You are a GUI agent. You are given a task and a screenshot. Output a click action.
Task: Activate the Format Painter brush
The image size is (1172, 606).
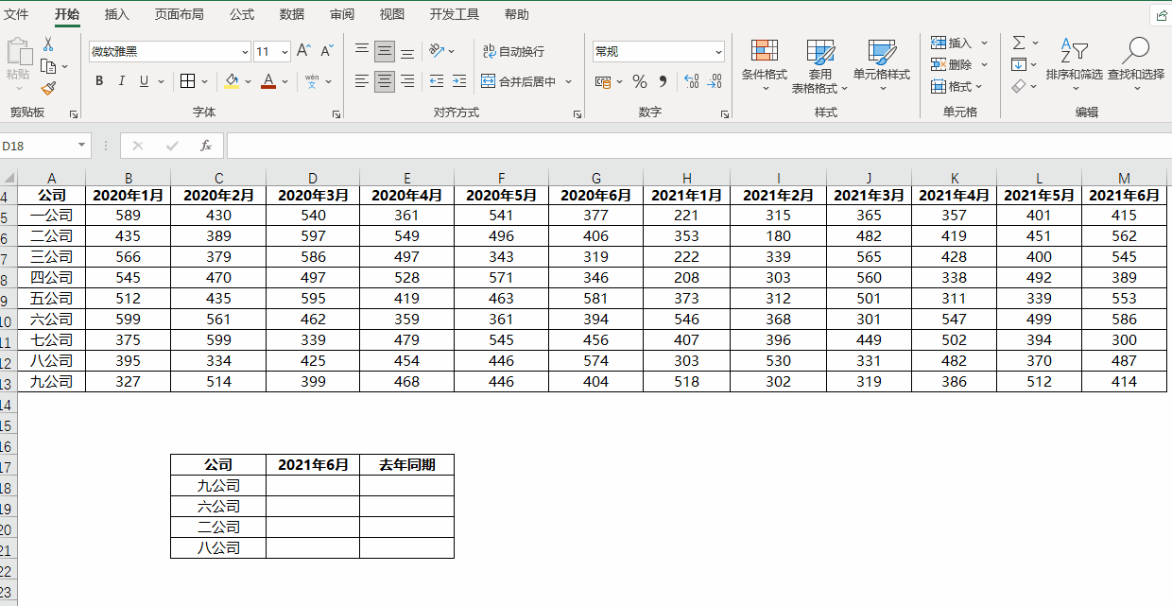48,88
